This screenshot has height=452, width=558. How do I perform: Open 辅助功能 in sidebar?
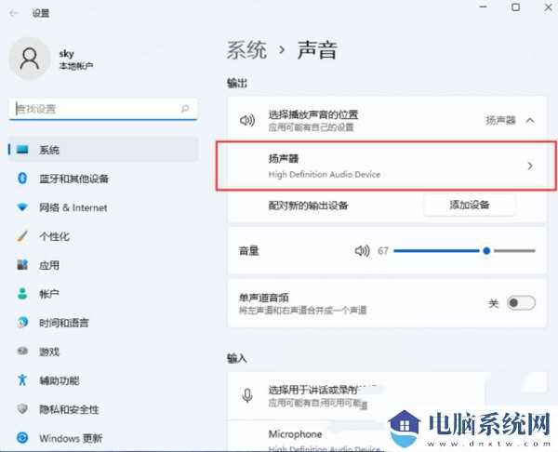click(103, 380)
